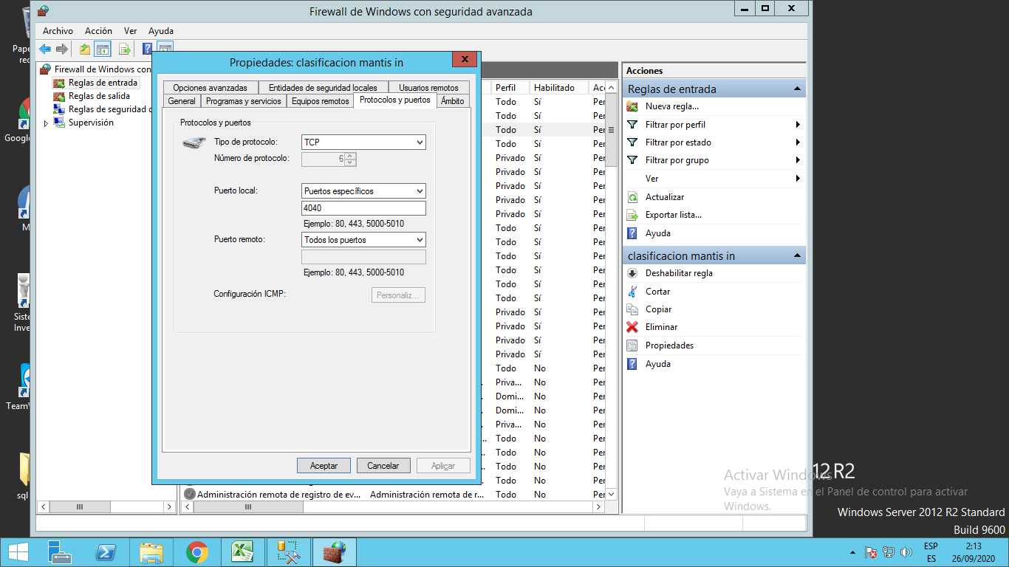Click the Habilitado column header
The height and width of the screenshot is (567, 1009).
tap(560, 87)
